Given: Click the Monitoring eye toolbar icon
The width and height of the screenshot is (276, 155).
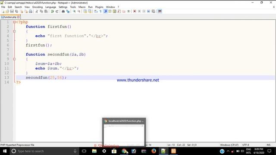Looking at the screenshot, I should click(x=129, y=11).
